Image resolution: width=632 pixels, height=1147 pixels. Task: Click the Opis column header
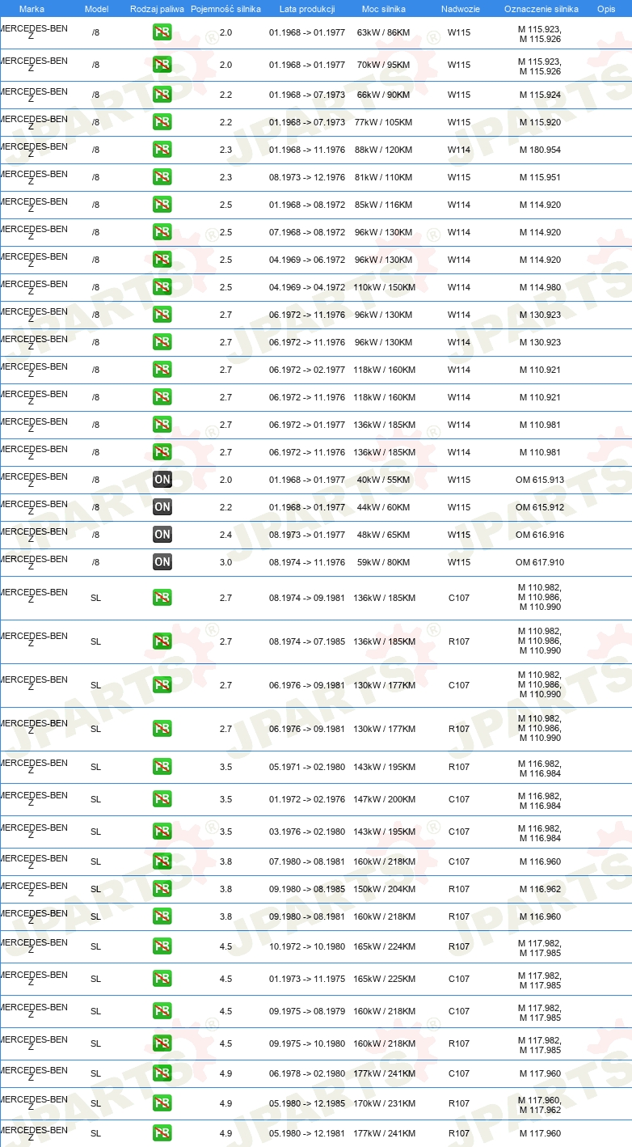(605, 9)
